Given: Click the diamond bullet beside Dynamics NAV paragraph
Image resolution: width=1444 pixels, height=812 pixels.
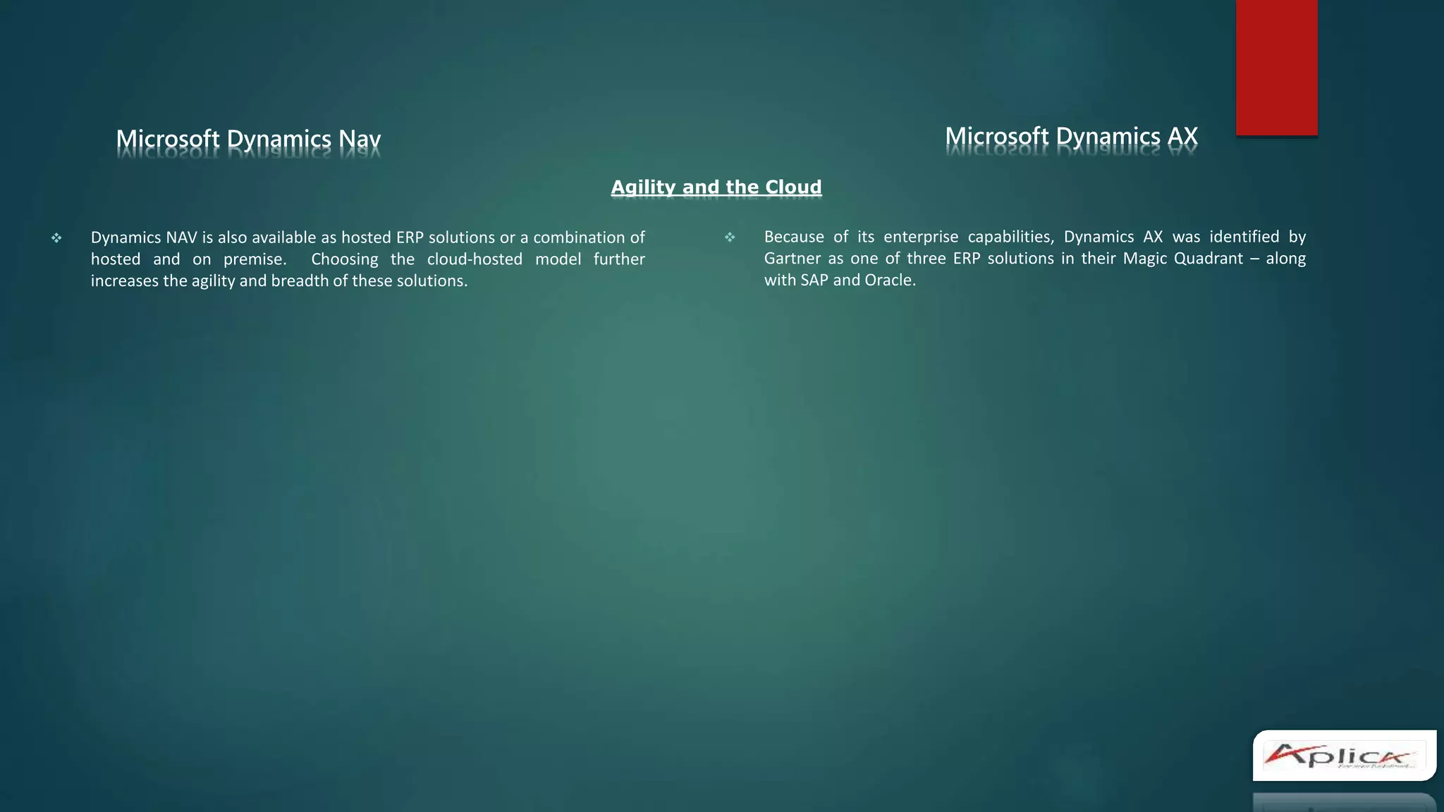Looking at the screenshot, I should click(56, 238).
